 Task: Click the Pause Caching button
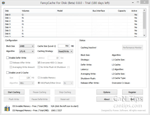[40, 92]
